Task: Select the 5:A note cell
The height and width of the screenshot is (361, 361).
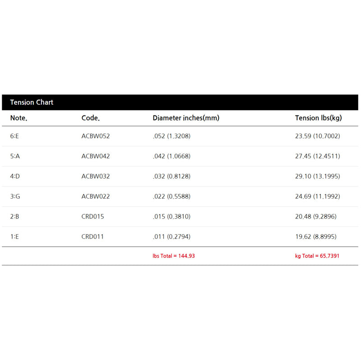Action: 15,156
